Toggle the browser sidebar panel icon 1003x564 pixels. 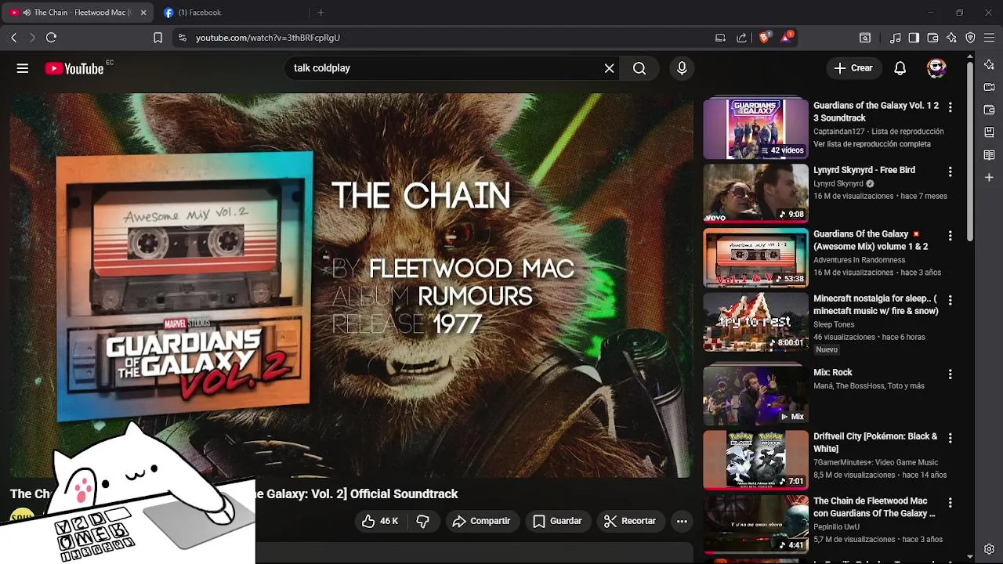click(x=914, y=38)
